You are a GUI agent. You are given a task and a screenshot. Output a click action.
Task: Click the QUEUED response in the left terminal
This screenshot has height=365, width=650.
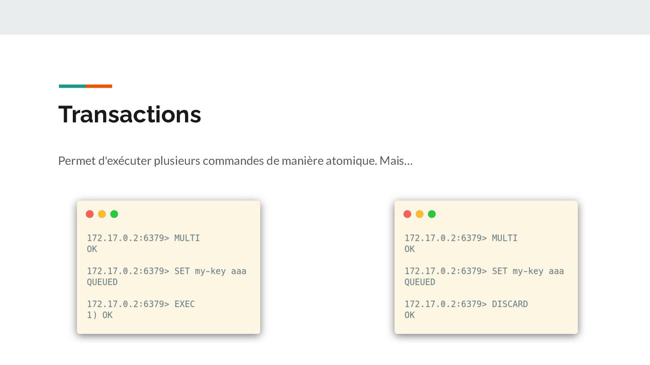point(102,282)
